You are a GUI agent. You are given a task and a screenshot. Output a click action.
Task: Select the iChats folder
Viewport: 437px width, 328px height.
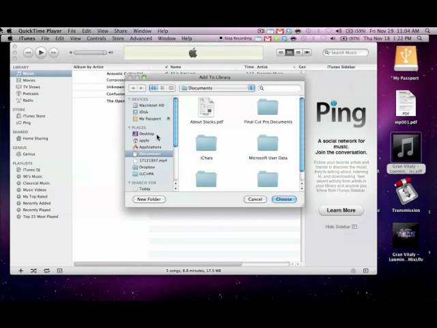(206, 147)
